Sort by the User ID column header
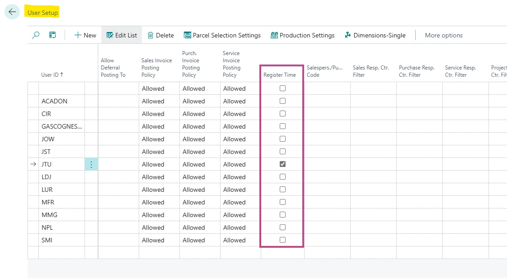 [52, 75]
